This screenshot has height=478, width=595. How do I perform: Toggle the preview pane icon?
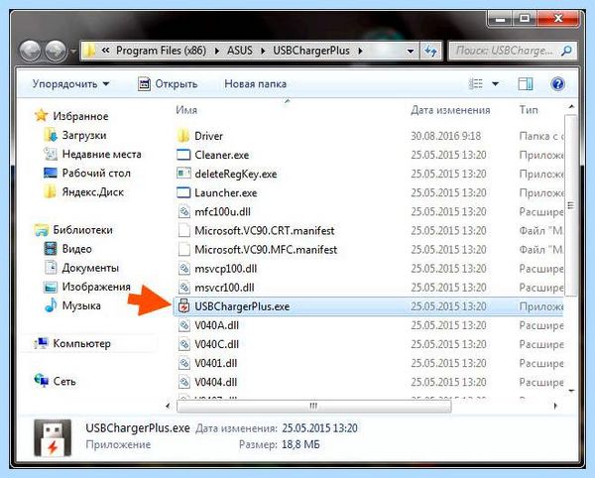526,84
